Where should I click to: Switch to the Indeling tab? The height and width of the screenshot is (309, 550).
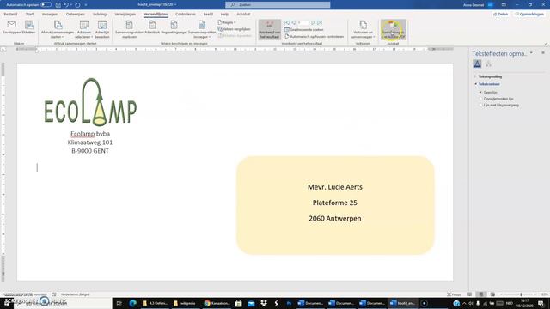pos(100,15)
